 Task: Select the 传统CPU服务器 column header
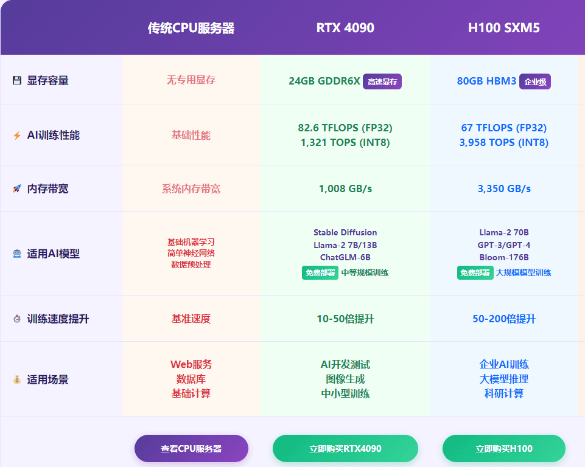click(x=191, y=28)
